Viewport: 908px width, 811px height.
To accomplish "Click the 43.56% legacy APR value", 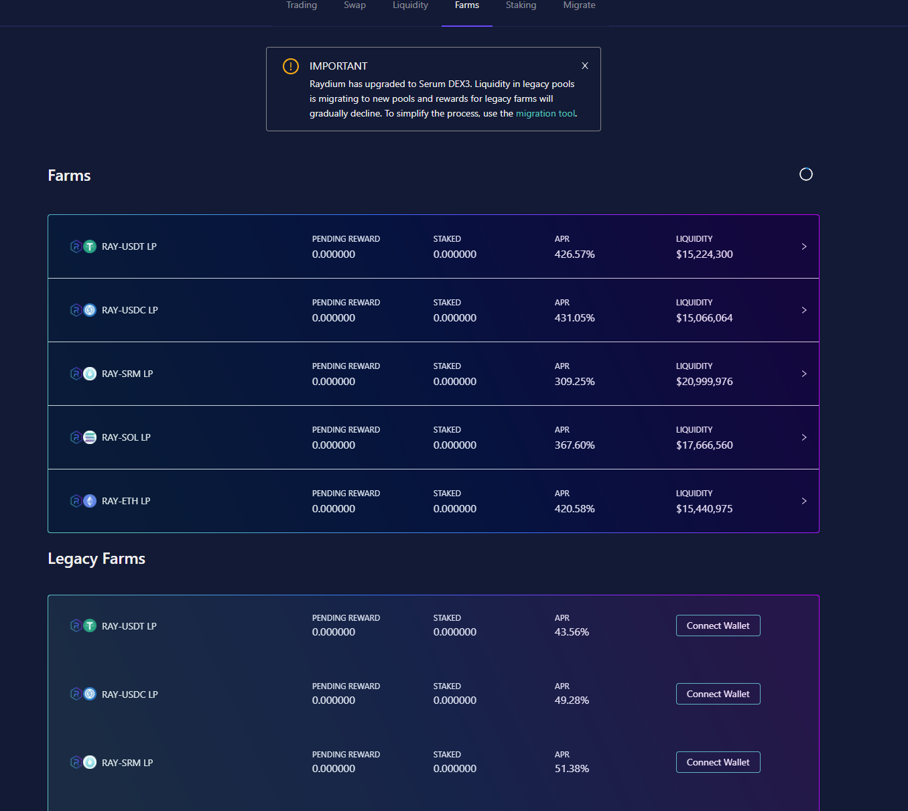I will [x=572, y=632].
